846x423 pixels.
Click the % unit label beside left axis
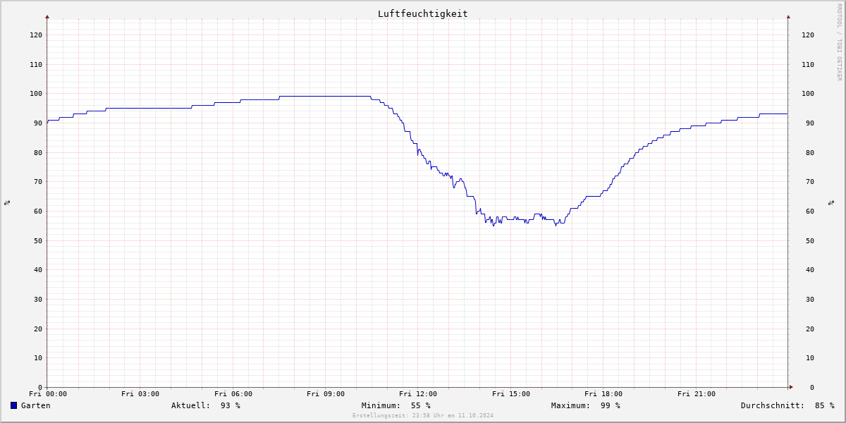(7, 202)
